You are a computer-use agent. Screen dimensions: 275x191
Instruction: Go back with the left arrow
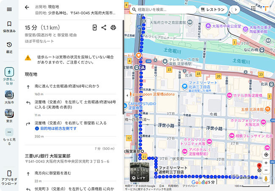click(x=27, y=7)
